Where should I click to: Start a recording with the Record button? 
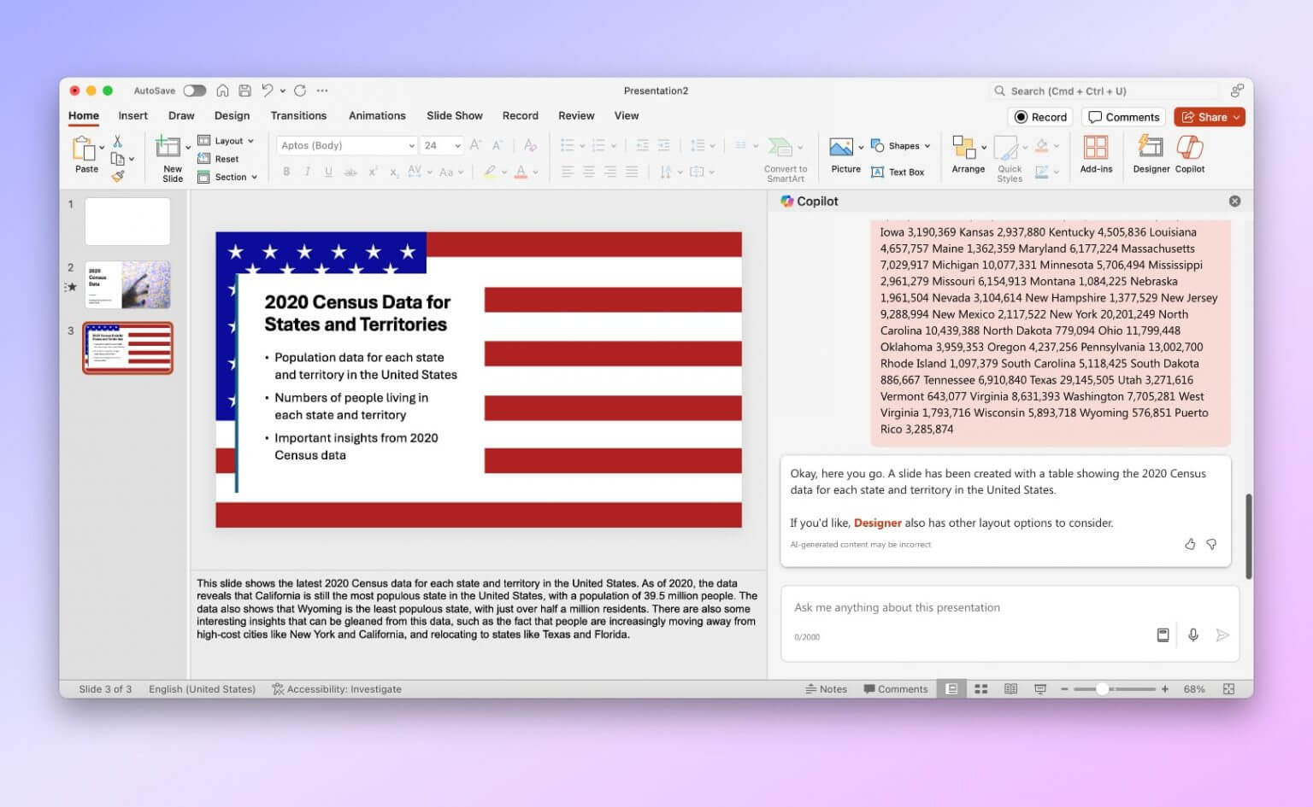point(1039,116)
